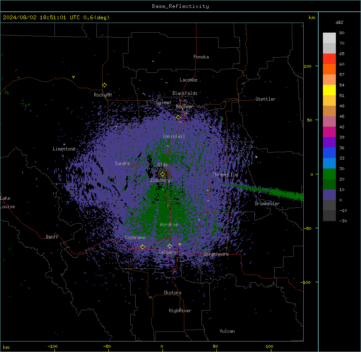Click the white cross marker east of ThreeHills
The image size is (361, 352).
point(256,157)
